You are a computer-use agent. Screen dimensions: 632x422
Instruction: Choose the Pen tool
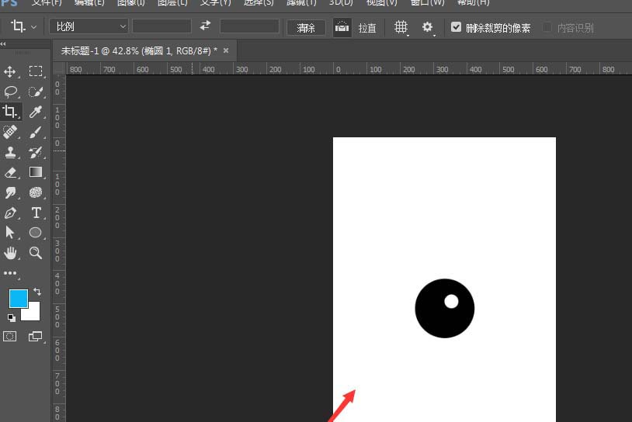[x=10, y=213]
